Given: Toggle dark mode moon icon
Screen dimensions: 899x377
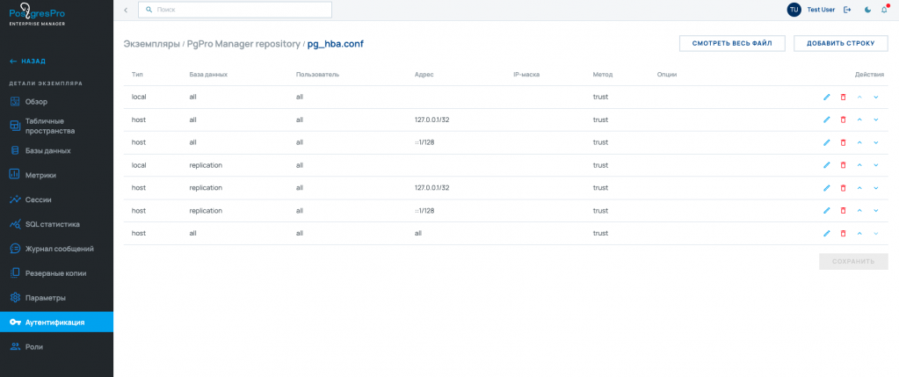Looking at the screenshot, I should (868, 10).
